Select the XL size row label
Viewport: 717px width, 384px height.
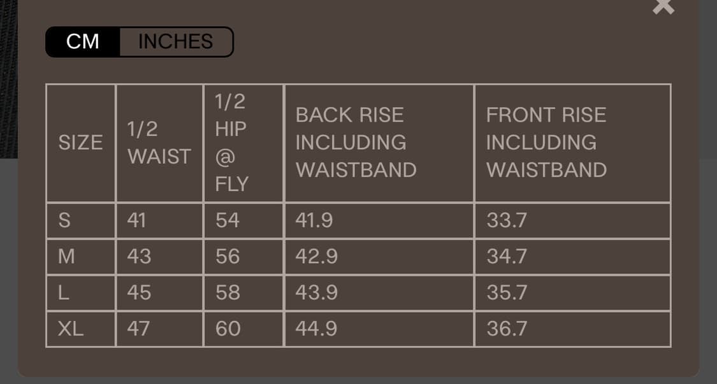pyautogui.click(x=71, y=329)
